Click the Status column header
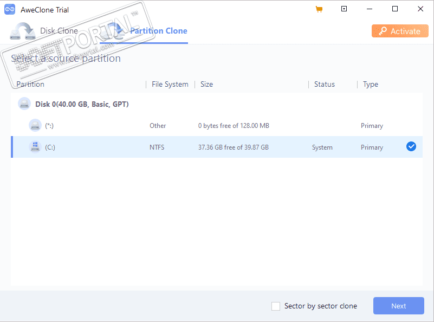 coord(325,84)
